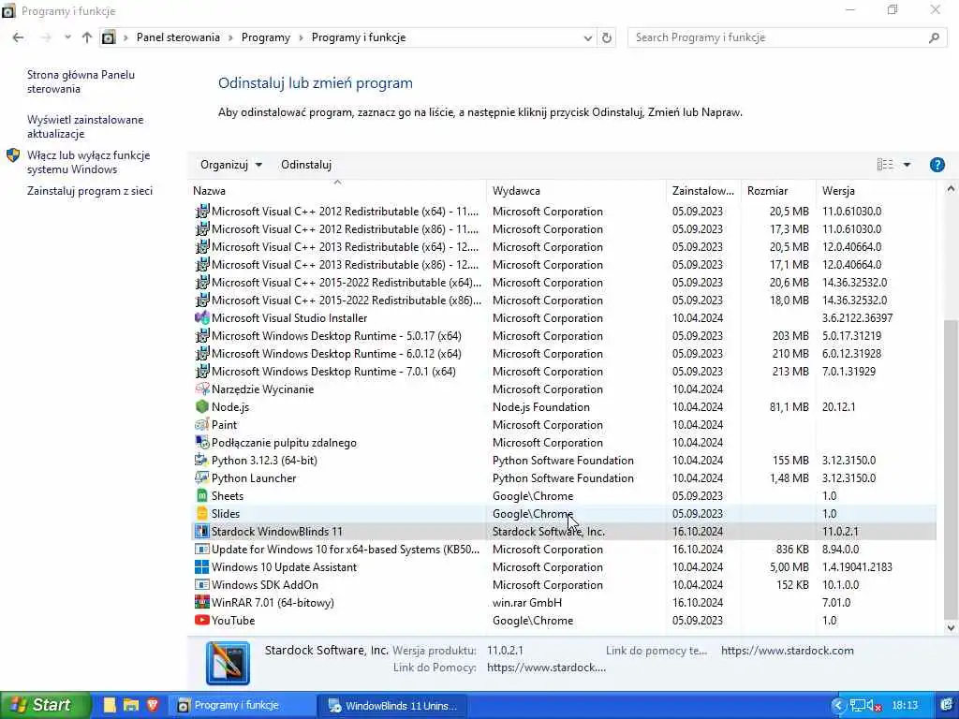The height and width of the screenshot is (719, 959).
Task: Click the search magnifier icon
Action: 934,37
